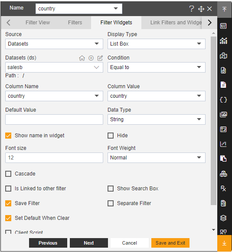Open the Display Type dropdown
The image size is (232, 252).
tap(157, 44)
